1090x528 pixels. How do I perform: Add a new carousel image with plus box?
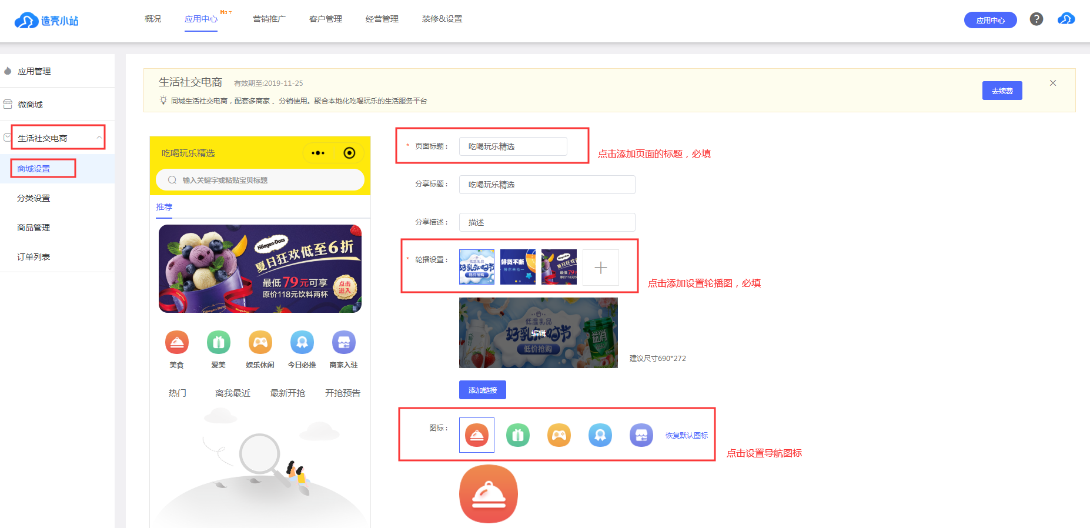(601, 268)
